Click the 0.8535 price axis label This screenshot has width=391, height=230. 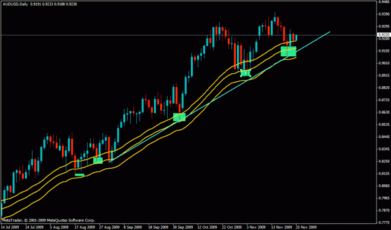click(x=383, y=124)
